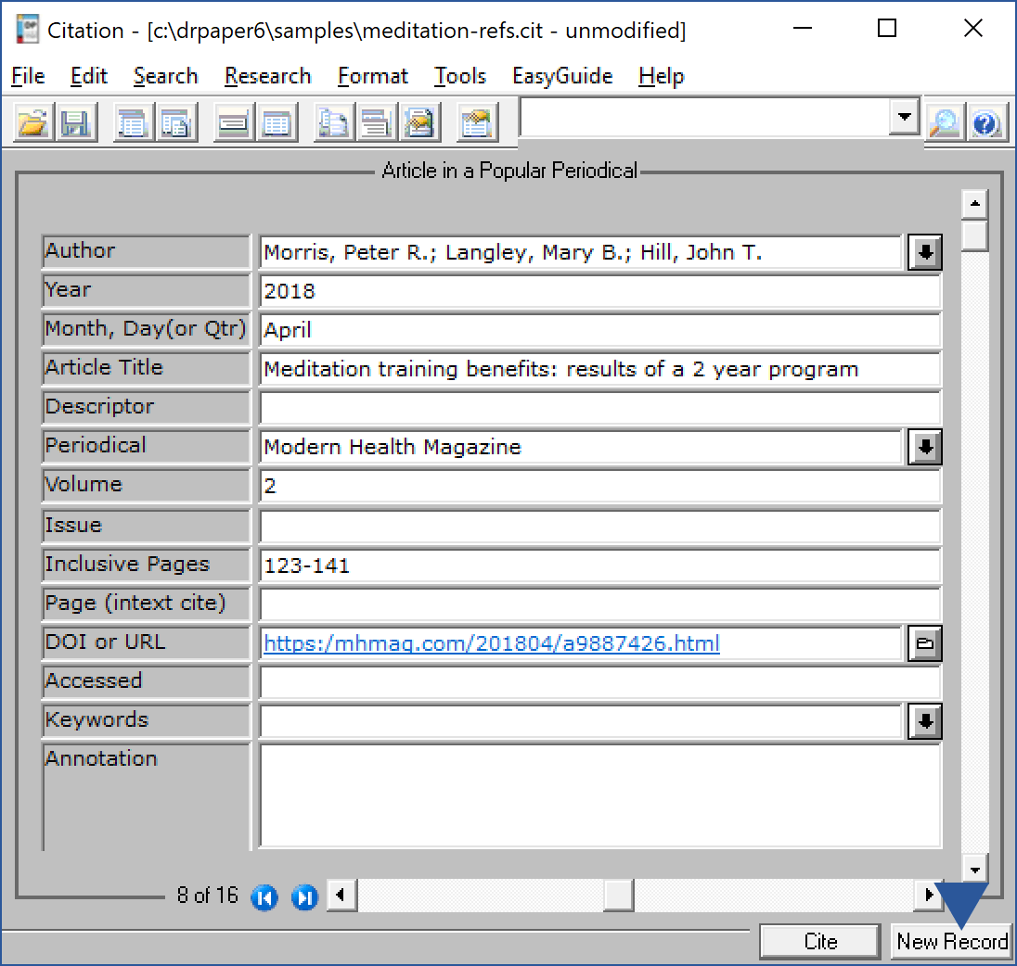Browse with the DOI or URL folder icon
The image size is (1017, 966).
click(924, 643)
